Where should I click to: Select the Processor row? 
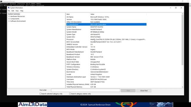click(x=106, y=40)
